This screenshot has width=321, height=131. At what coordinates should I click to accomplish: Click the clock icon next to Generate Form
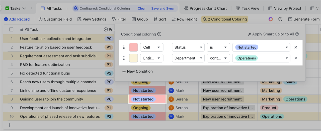(x=280, y=19)
